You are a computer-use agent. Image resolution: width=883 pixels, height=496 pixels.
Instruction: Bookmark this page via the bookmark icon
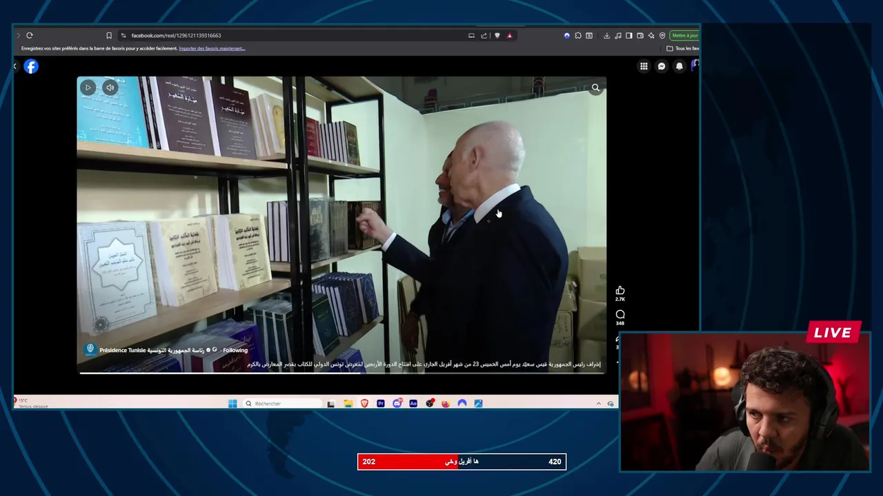109,35
